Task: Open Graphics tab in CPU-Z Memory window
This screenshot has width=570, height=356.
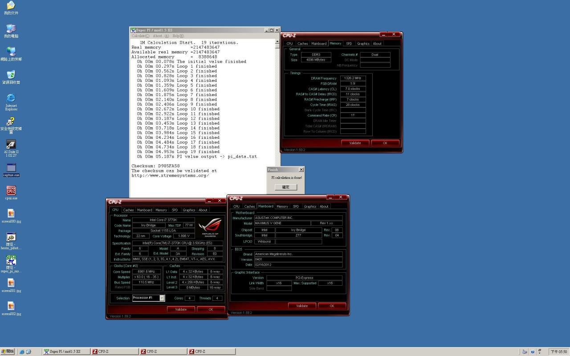Action: 363,44
